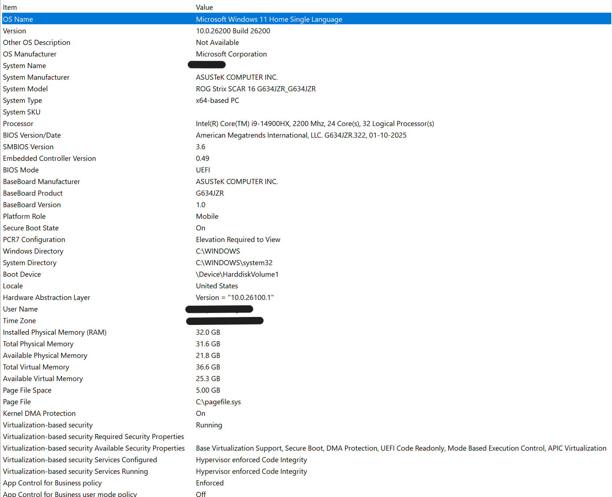Click the 'UEFI' value
The image size is (612, 497).
[203, 170]
